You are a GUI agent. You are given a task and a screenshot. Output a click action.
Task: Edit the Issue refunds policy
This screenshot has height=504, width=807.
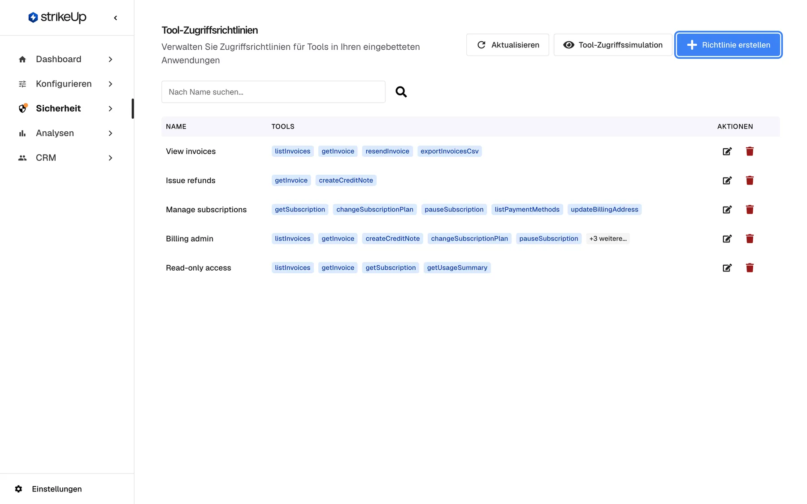pyautogui.click(x=727, y=181)
